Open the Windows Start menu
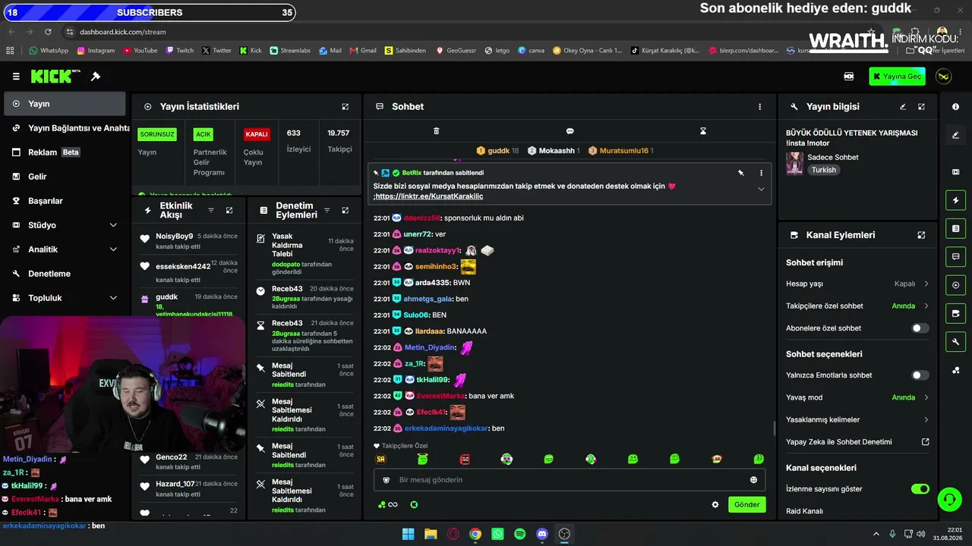972x546 pixels. [409, 534]
